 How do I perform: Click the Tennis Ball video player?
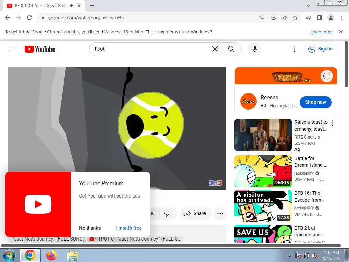click(117, 128)
